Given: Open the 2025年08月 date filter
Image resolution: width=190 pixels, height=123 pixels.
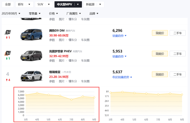Looking at the screenshot, I should click(11, 14).
